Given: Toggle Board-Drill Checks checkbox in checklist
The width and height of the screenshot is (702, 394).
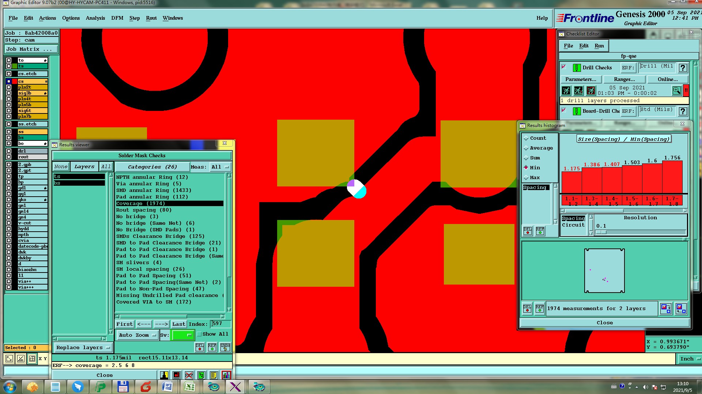Looking at the screenshot, I should point(564,110).
